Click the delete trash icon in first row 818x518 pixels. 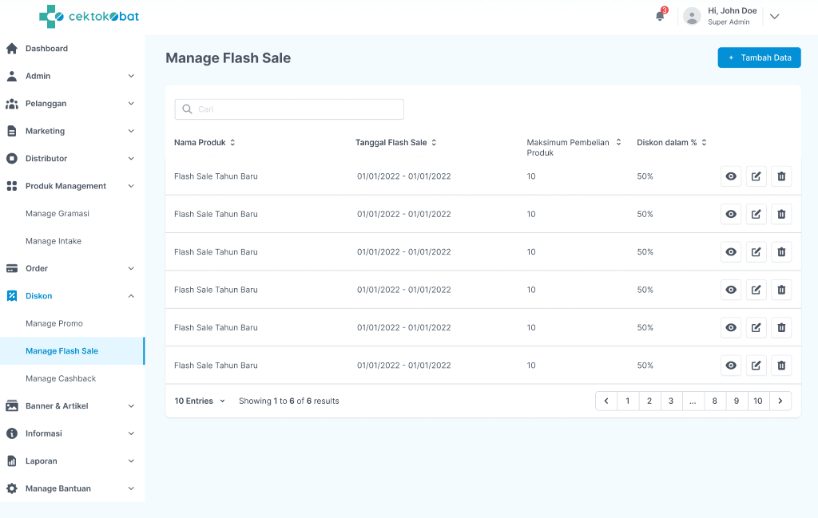coord(781,176)
